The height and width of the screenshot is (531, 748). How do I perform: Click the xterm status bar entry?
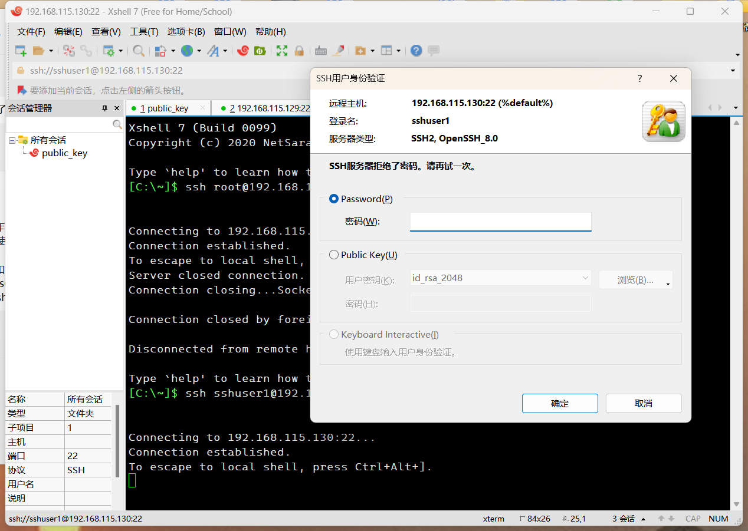[x=494, y=519]
